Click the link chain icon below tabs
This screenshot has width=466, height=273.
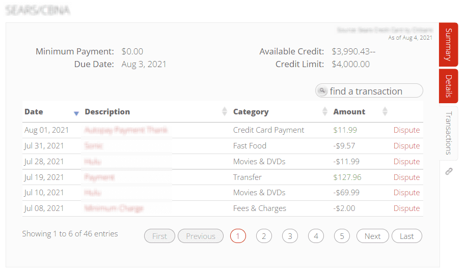[x=449, y=171]
